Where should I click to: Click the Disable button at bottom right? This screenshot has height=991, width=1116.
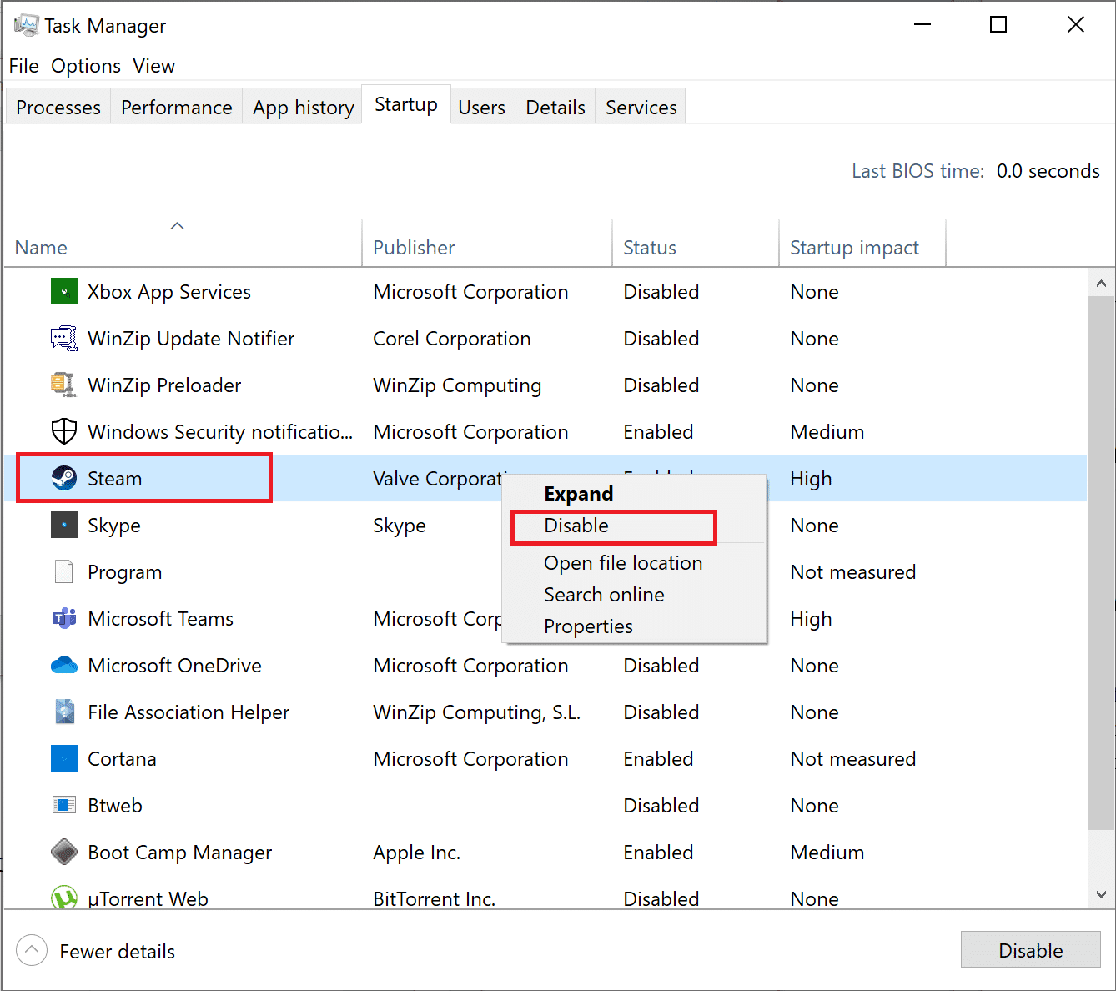pyautogui.click(x=1030, y=950)
